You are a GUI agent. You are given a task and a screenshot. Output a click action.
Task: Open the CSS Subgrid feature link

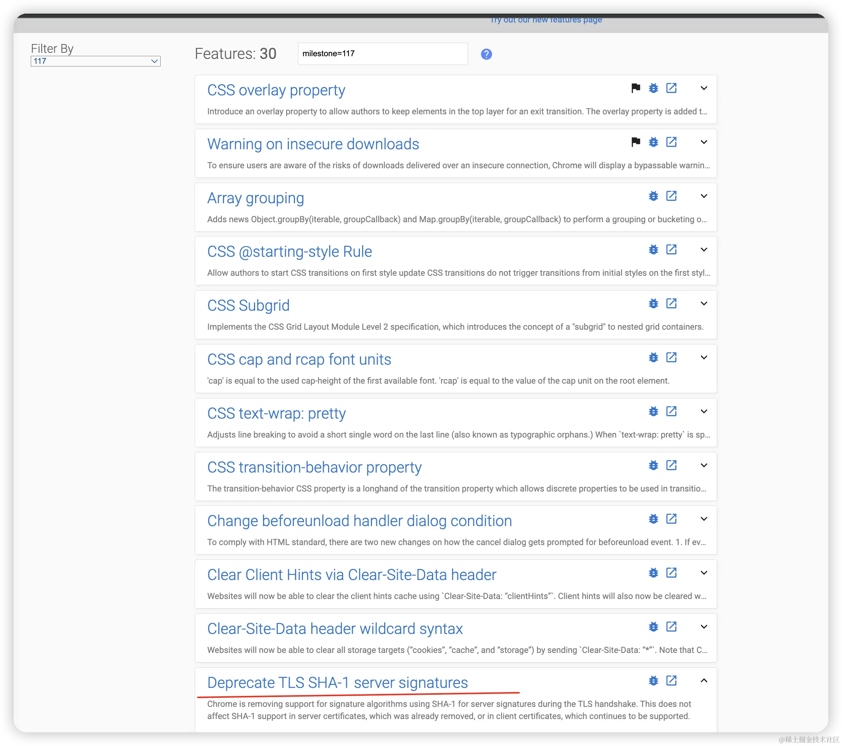click(248, 305)
